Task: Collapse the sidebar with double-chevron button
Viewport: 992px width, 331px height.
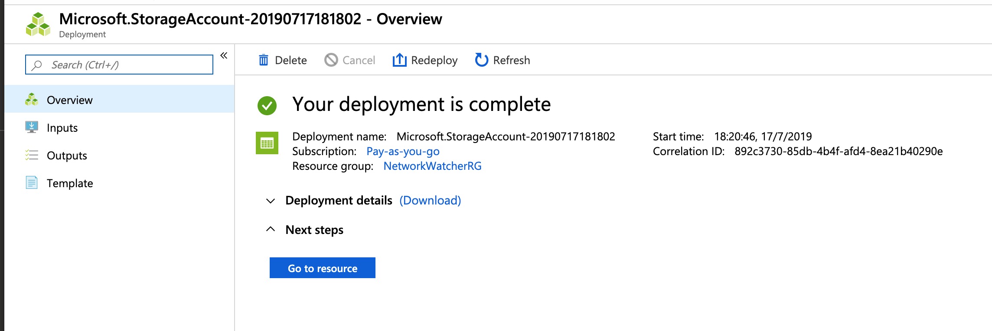Action: point(224,55)
